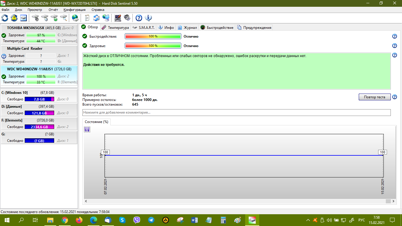402x226 pixels.
Task: Switch to the Быстродействие tab
Action: tap(217, 27)
